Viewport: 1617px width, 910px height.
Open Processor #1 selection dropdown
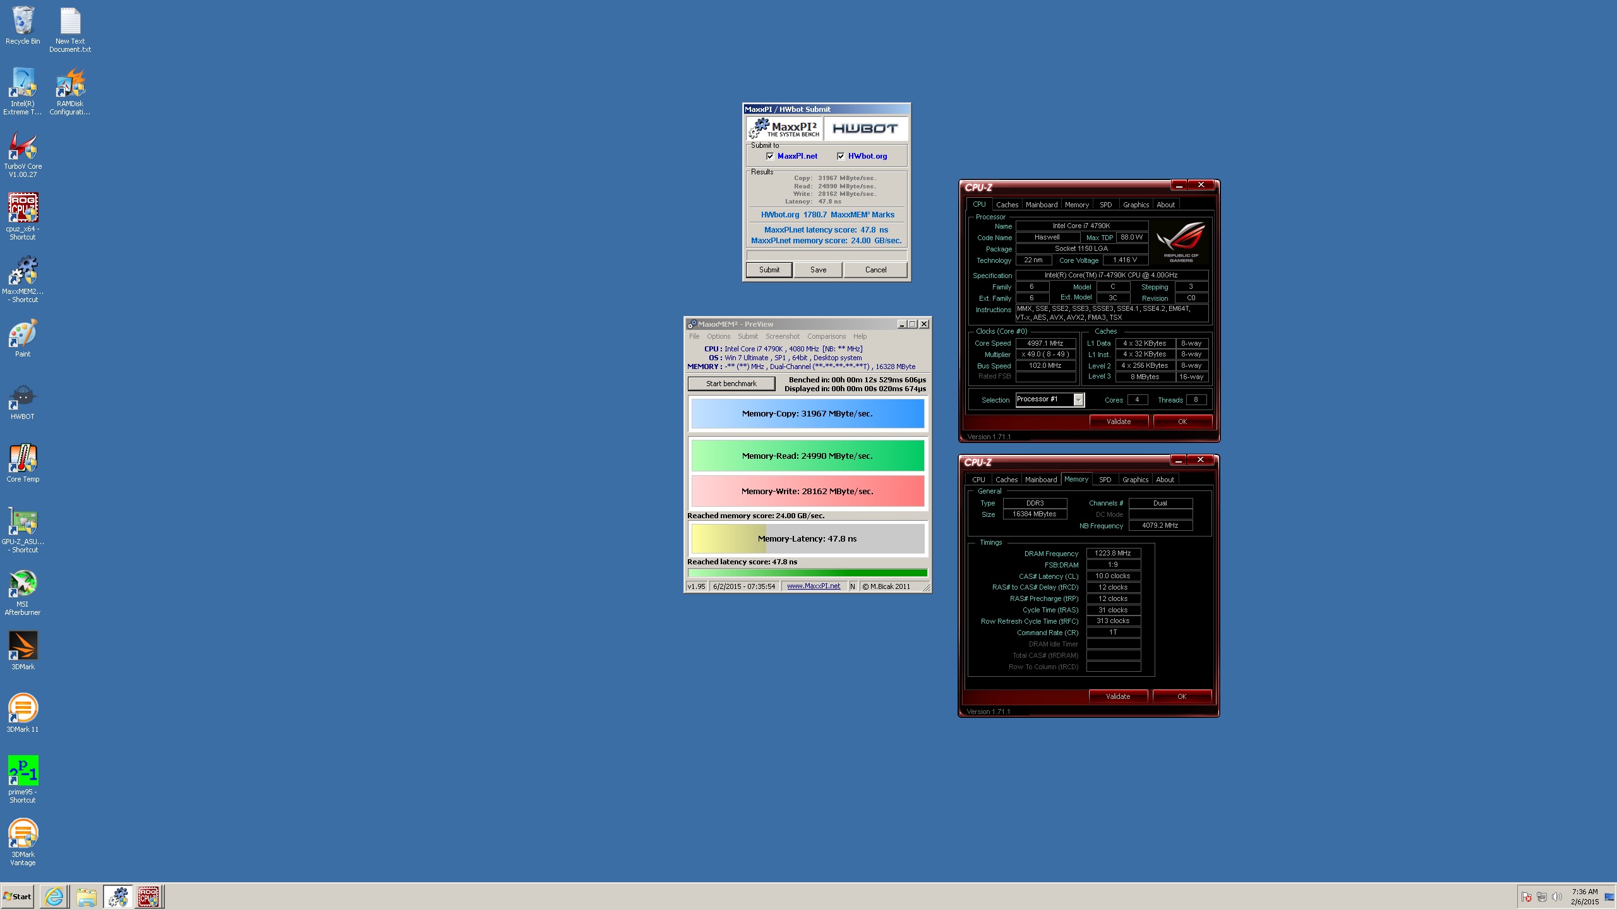click(1050, 399)
